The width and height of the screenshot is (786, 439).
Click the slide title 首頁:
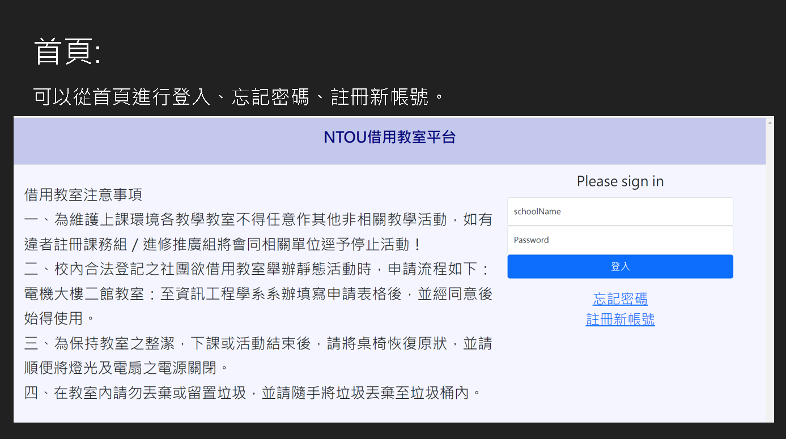[x=67, y=52]
